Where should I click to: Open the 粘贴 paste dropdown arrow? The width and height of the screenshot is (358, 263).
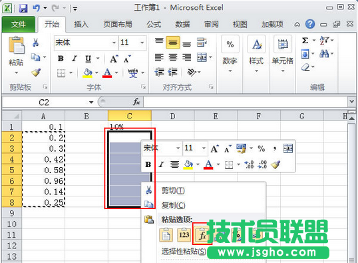tap(16, 73)
